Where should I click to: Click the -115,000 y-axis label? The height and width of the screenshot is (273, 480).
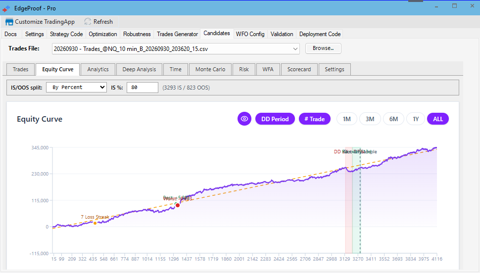point(39,253)
